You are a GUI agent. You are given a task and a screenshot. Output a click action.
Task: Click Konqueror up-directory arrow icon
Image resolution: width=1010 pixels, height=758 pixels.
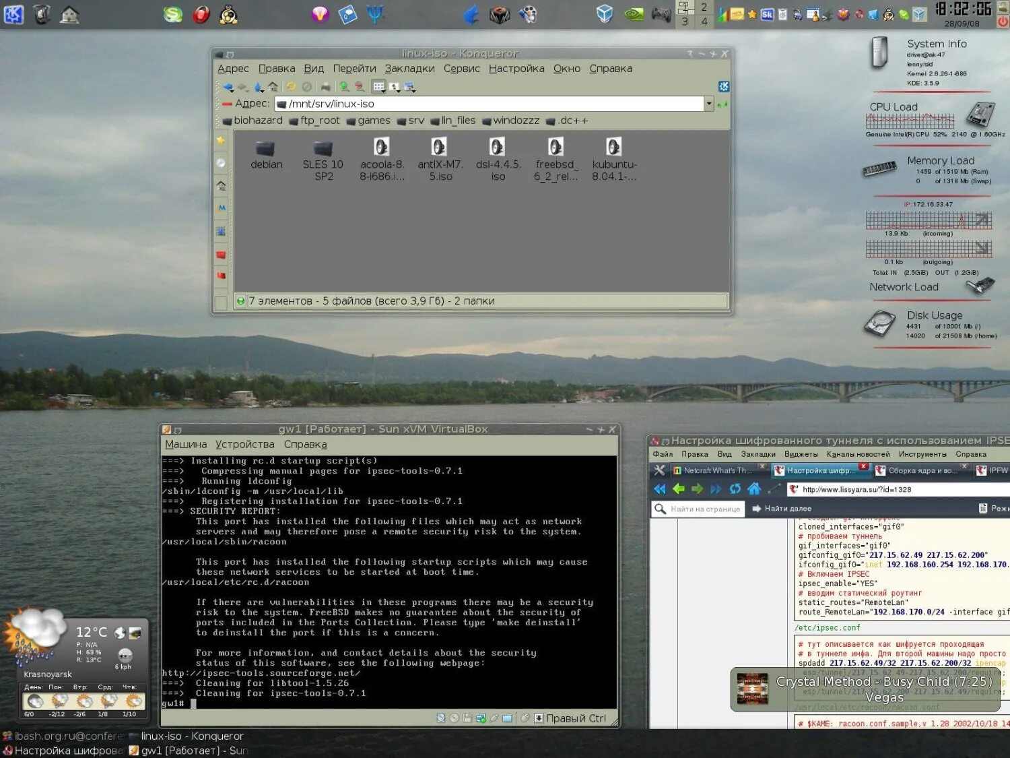click(258, 87)
